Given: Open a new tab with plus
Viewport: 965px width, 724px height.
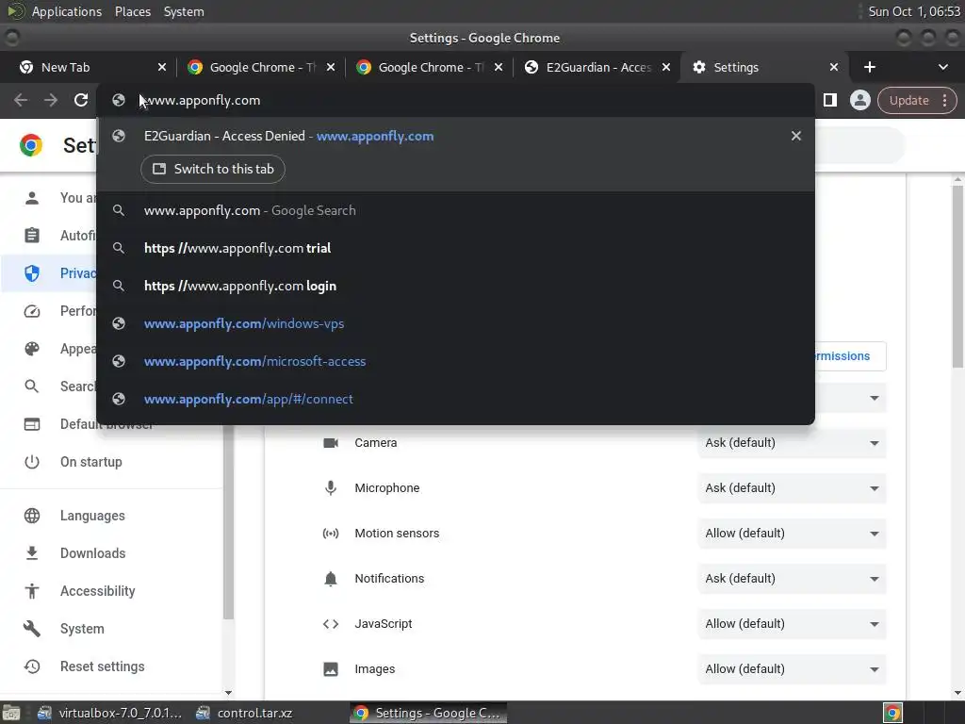Looking at the screenshot, I should click(869, 67).
